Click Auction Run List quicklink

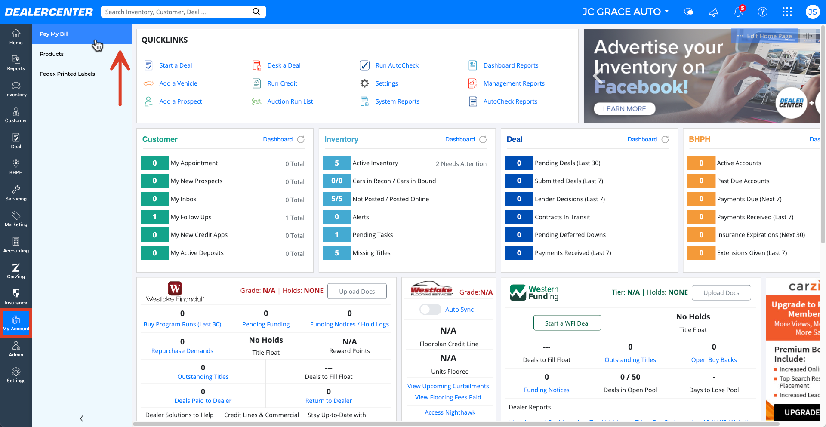(x=290, y=101)
